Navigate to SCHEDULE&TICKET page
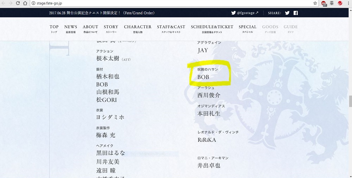Image resolution: width=352 pixels, height=178 pixels. point(212,29)
